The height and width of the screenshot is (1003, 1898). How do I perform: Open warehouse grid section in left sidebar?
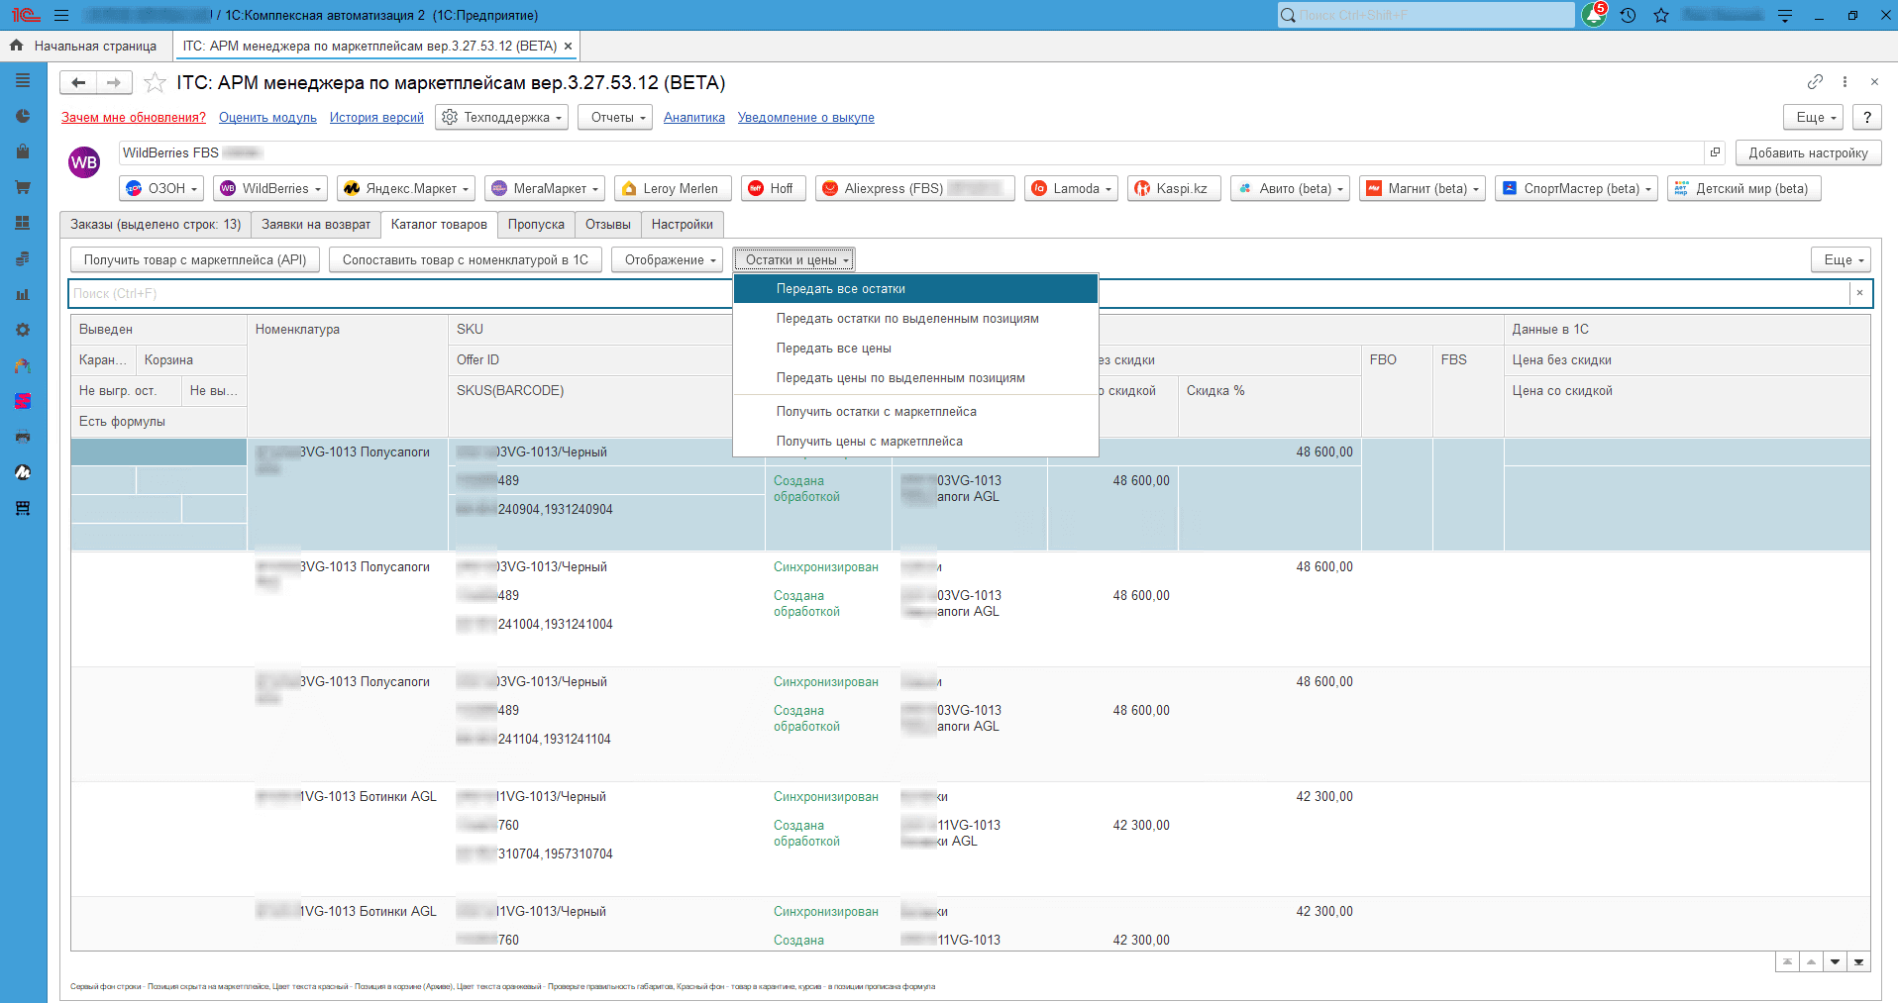(x=23, y=223)
